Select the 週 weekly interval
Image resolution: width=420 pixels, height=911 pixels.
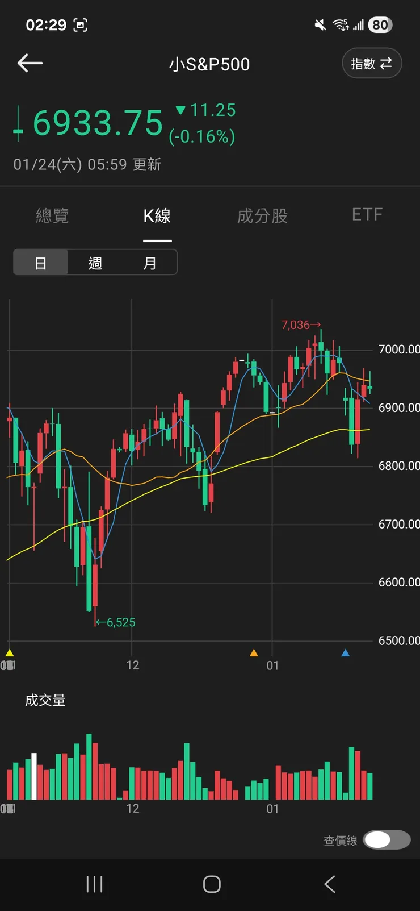point(95,263)
